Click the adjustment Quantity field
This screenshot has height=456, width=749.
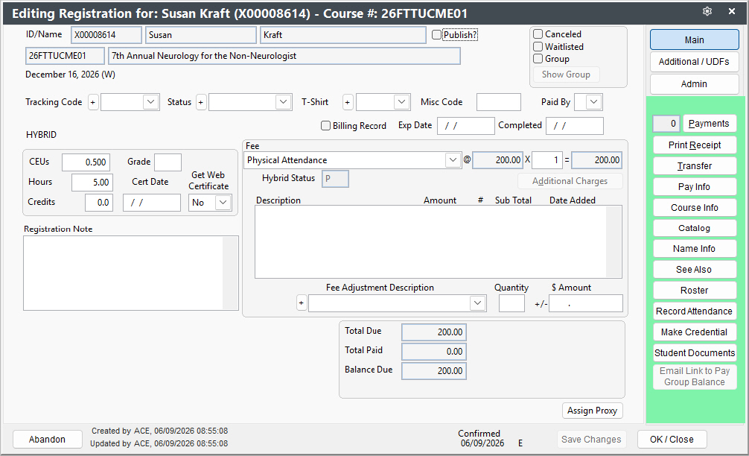511,303
